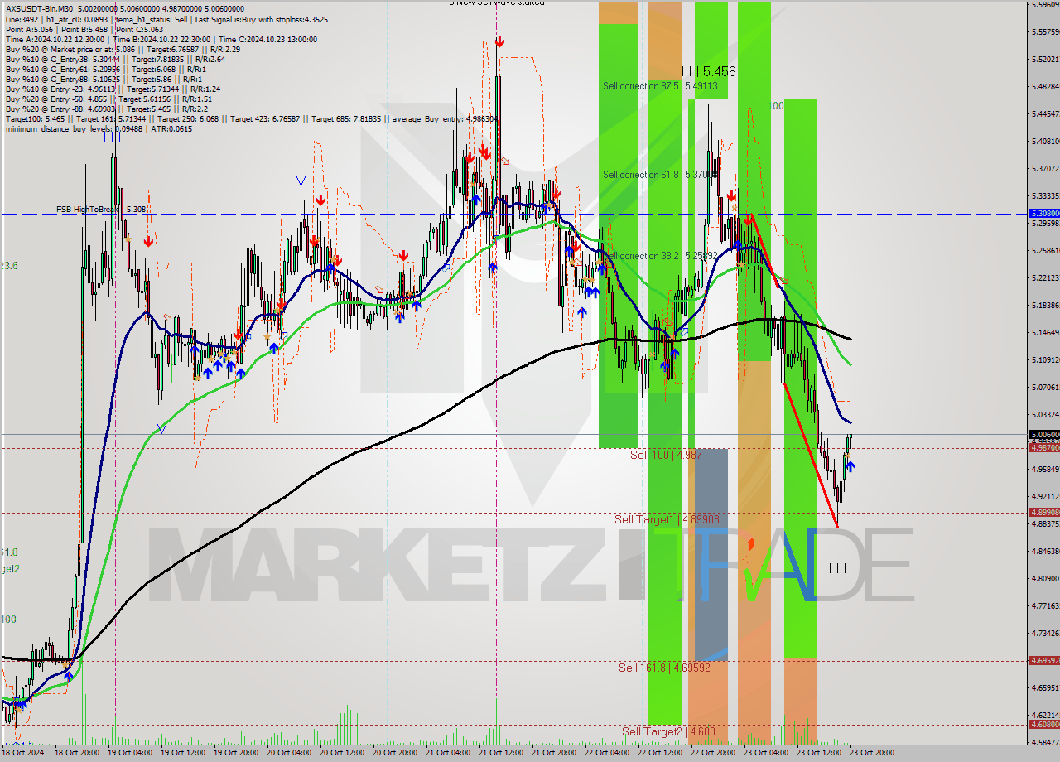Click the red sell arrow above the highest candle
Screen dimensions: 1060x762
click(x=499, y=42)
